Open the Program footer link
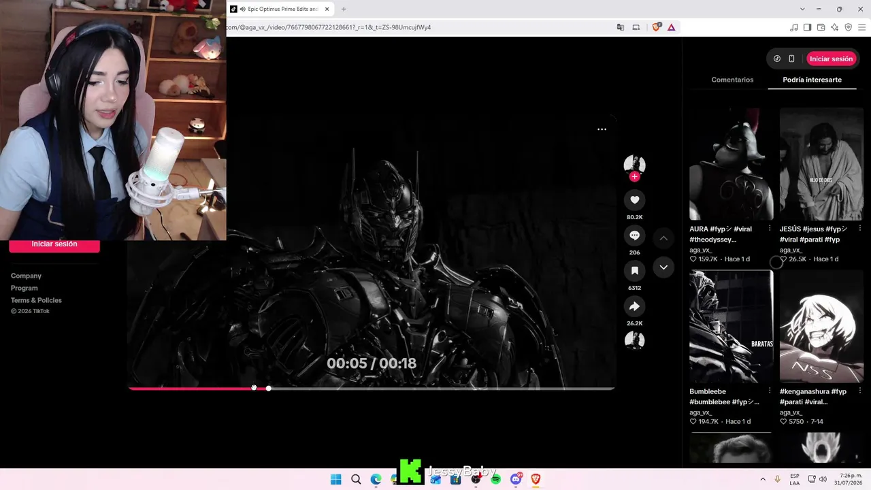This screenshot has height=490, width=871. [24, 288]
